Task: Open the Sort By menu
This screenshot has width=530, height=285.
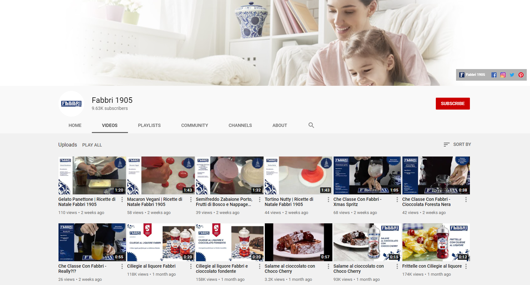Action: coord(457,145)
